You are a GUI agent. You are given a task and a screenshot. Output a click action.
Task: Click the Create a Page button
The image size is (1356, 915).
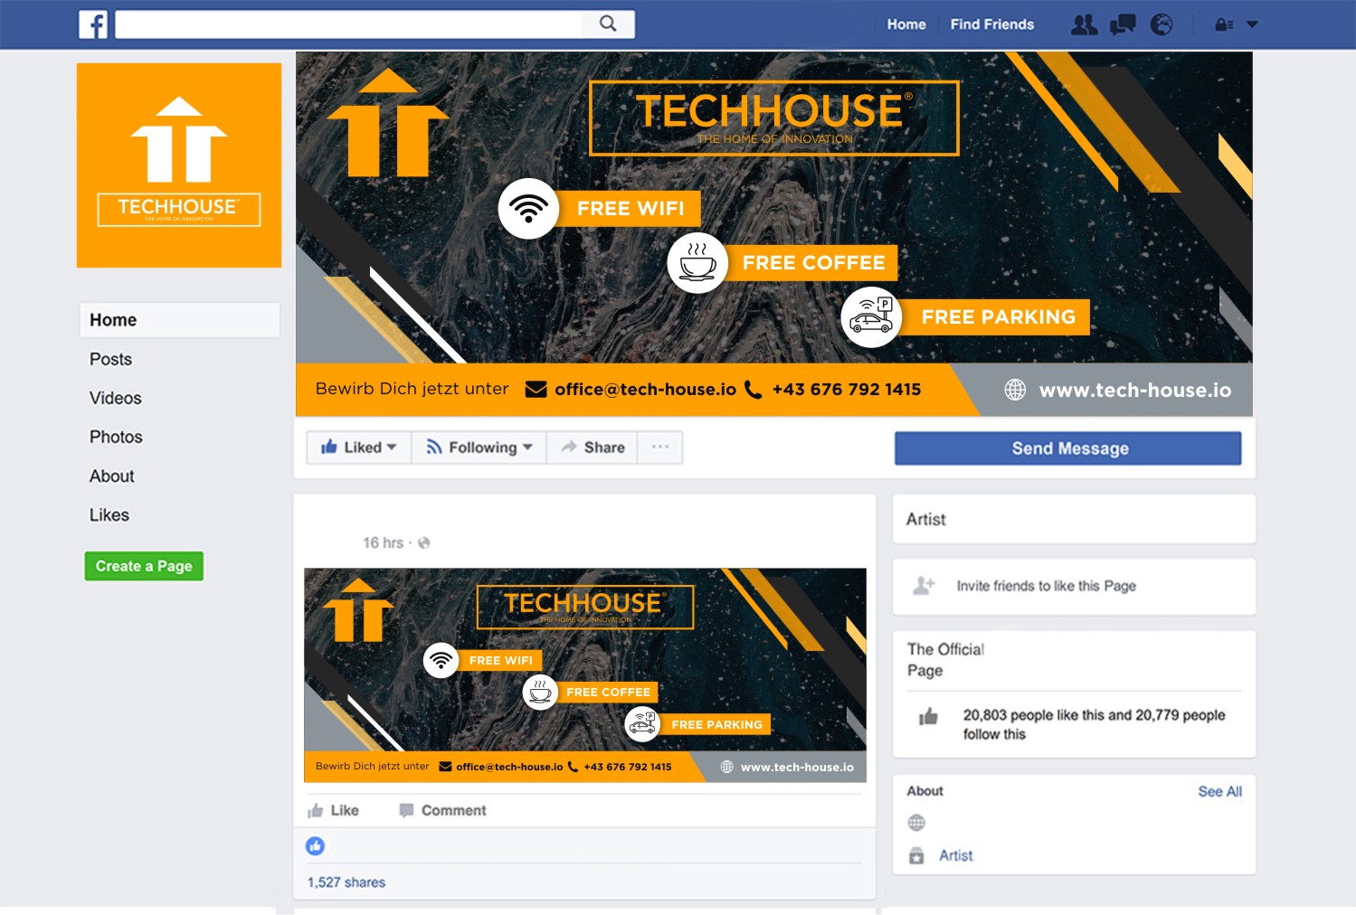pyautogui.click(x=144, y=566)
